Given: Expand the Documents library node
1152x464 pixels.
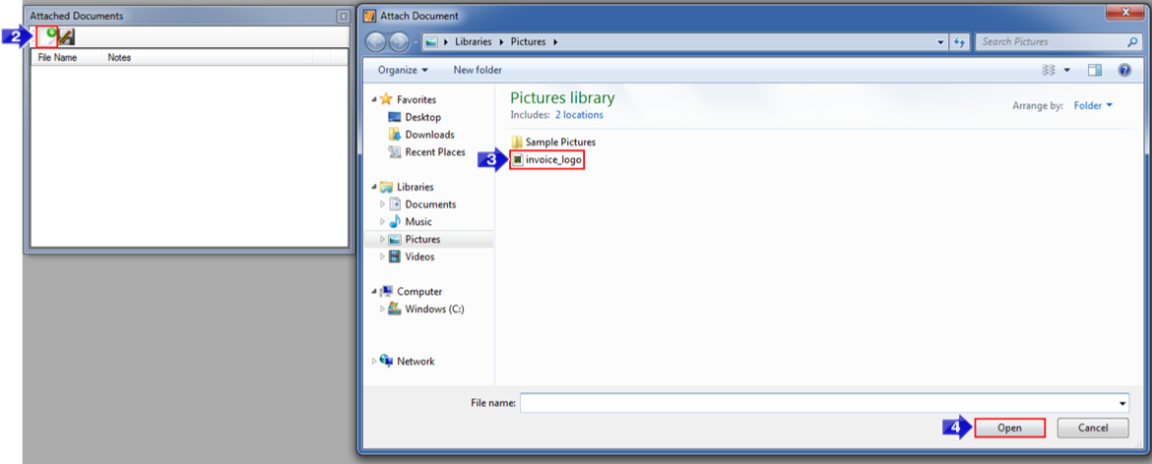Looking at the screenshot, I should [383, 204].
